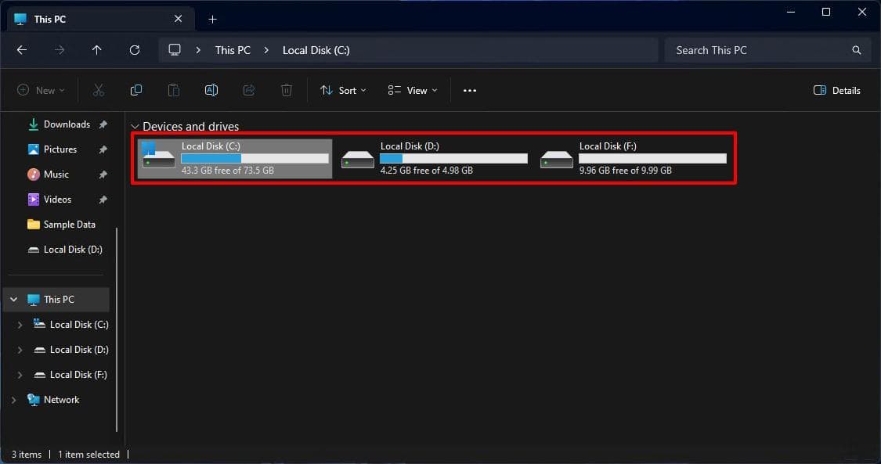Open Pictures in the sidebar
This screenshot has width=881, height=464.
[59, 149]
